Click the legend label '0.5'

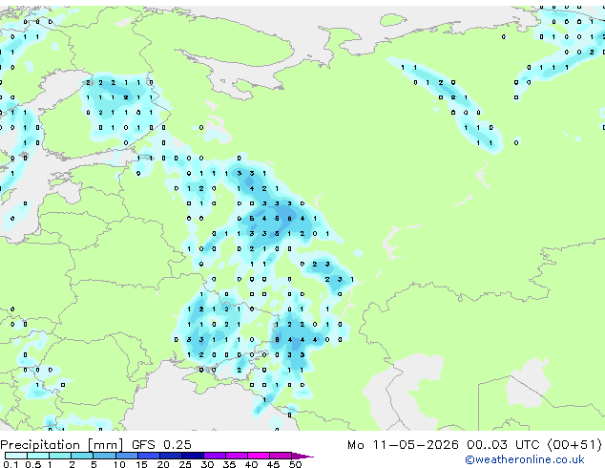[32, 464]
